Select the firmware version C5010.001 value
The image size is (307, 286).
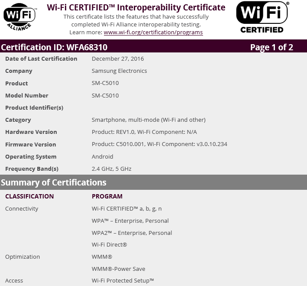(159, 144)
